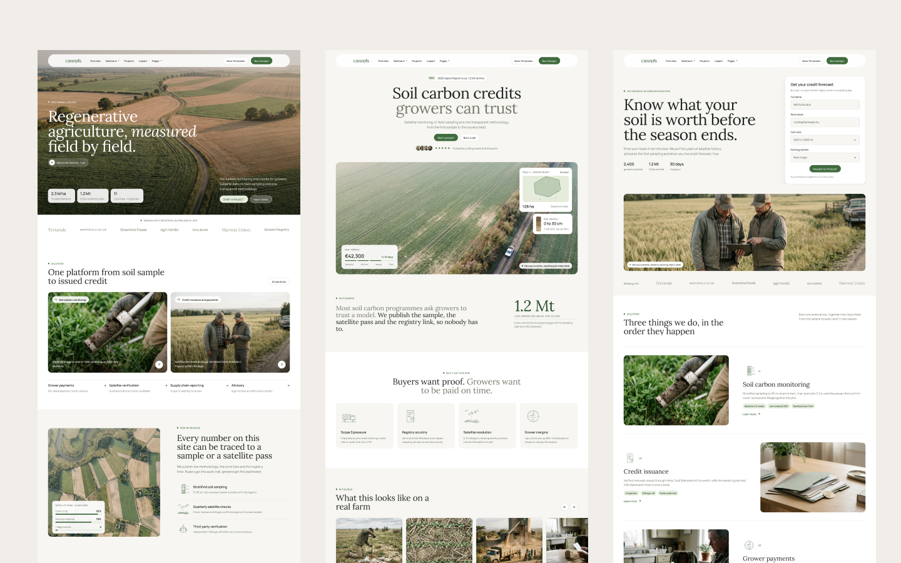Expand Pages menu on 'Know what your soil' page
Screen dimensions: 901x563
[x=733, y=61]
